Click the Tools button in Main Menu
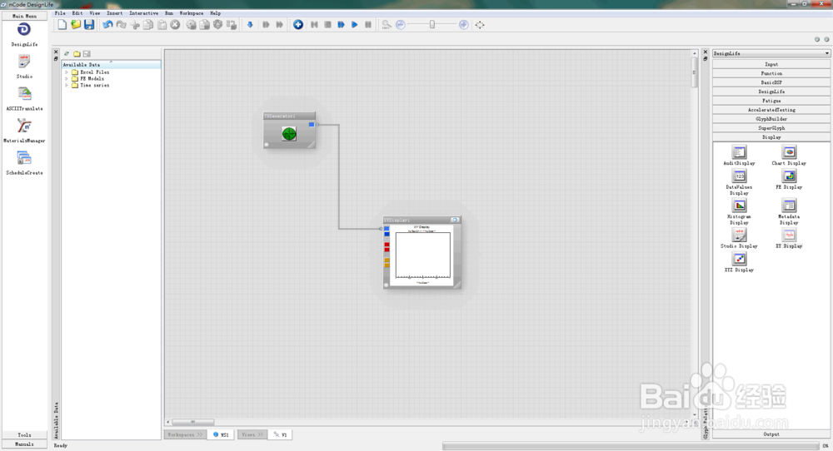This screenshot has width=833, height=451. click(24, 435)
